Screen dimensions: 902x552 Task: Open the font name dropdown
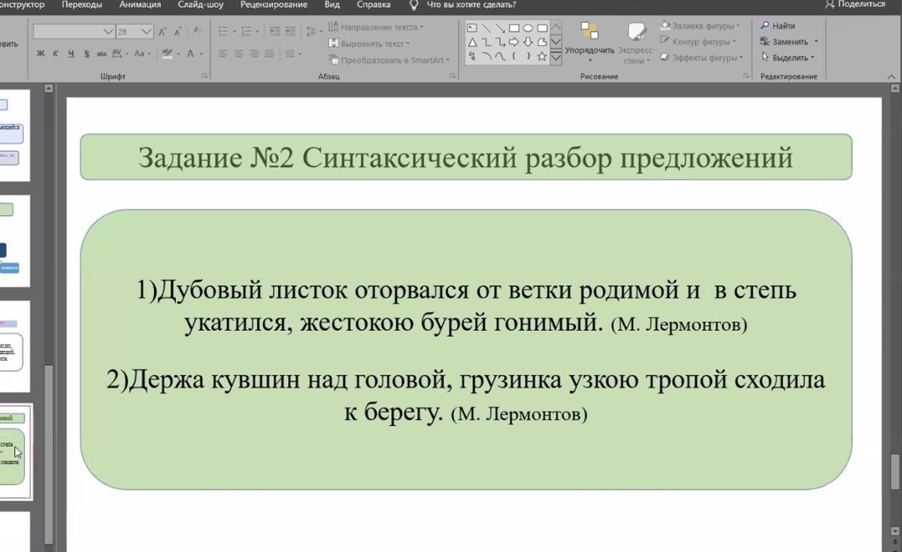pos(107,32)
